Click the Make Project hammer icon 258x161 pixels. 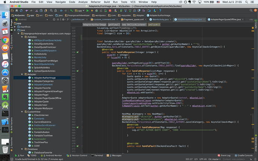pyautogui.click(x=71, y=10)
